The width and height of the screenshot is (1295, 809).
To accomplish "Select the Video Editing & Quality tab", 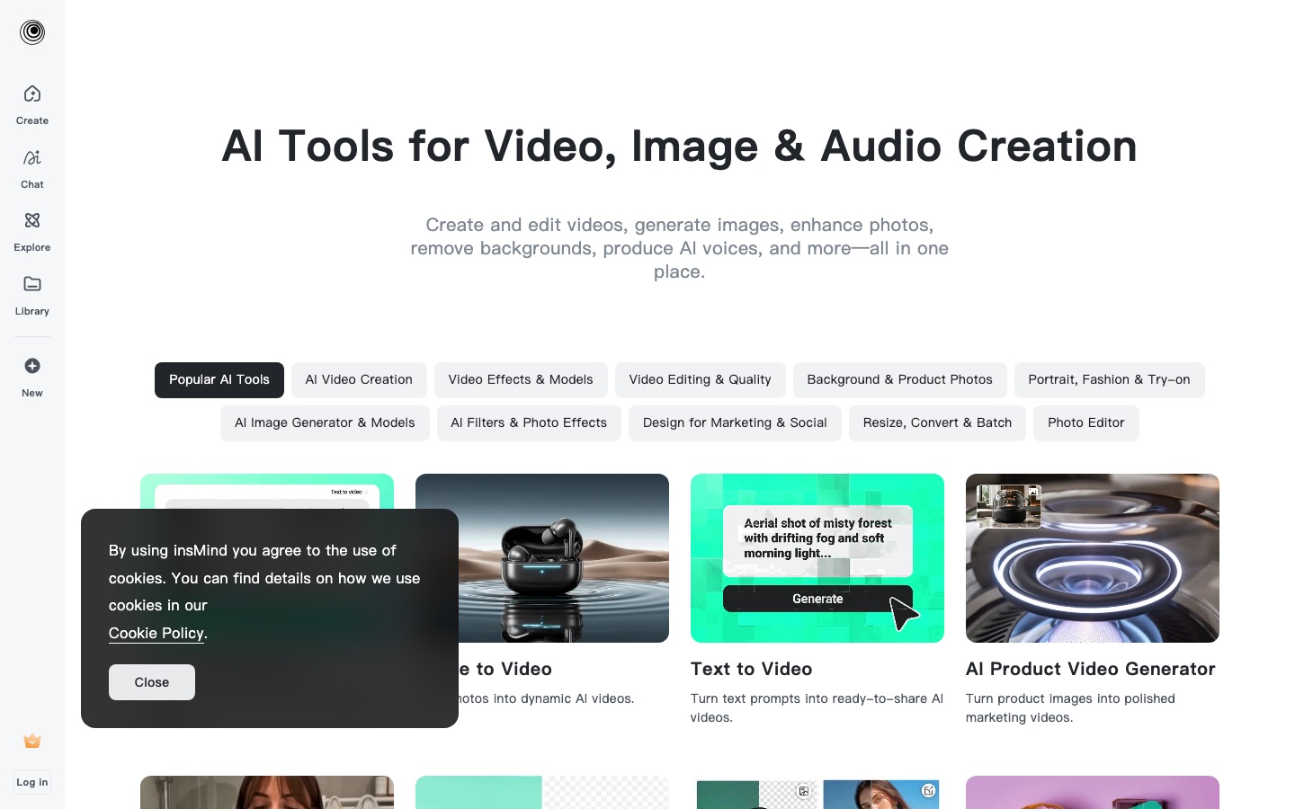I will [x=701, y=380].
